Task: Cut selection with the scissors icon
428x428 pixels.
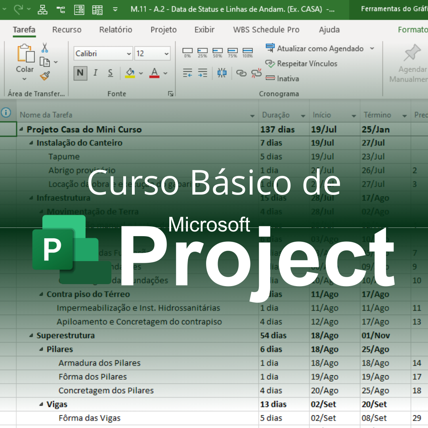Action: pos(45,48)
